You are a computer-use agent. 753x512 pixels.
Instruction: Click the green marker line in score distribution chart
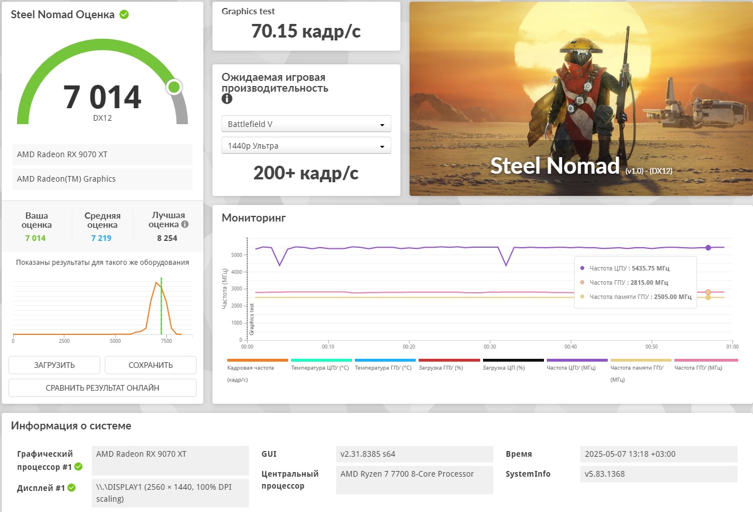click(161, 306)
